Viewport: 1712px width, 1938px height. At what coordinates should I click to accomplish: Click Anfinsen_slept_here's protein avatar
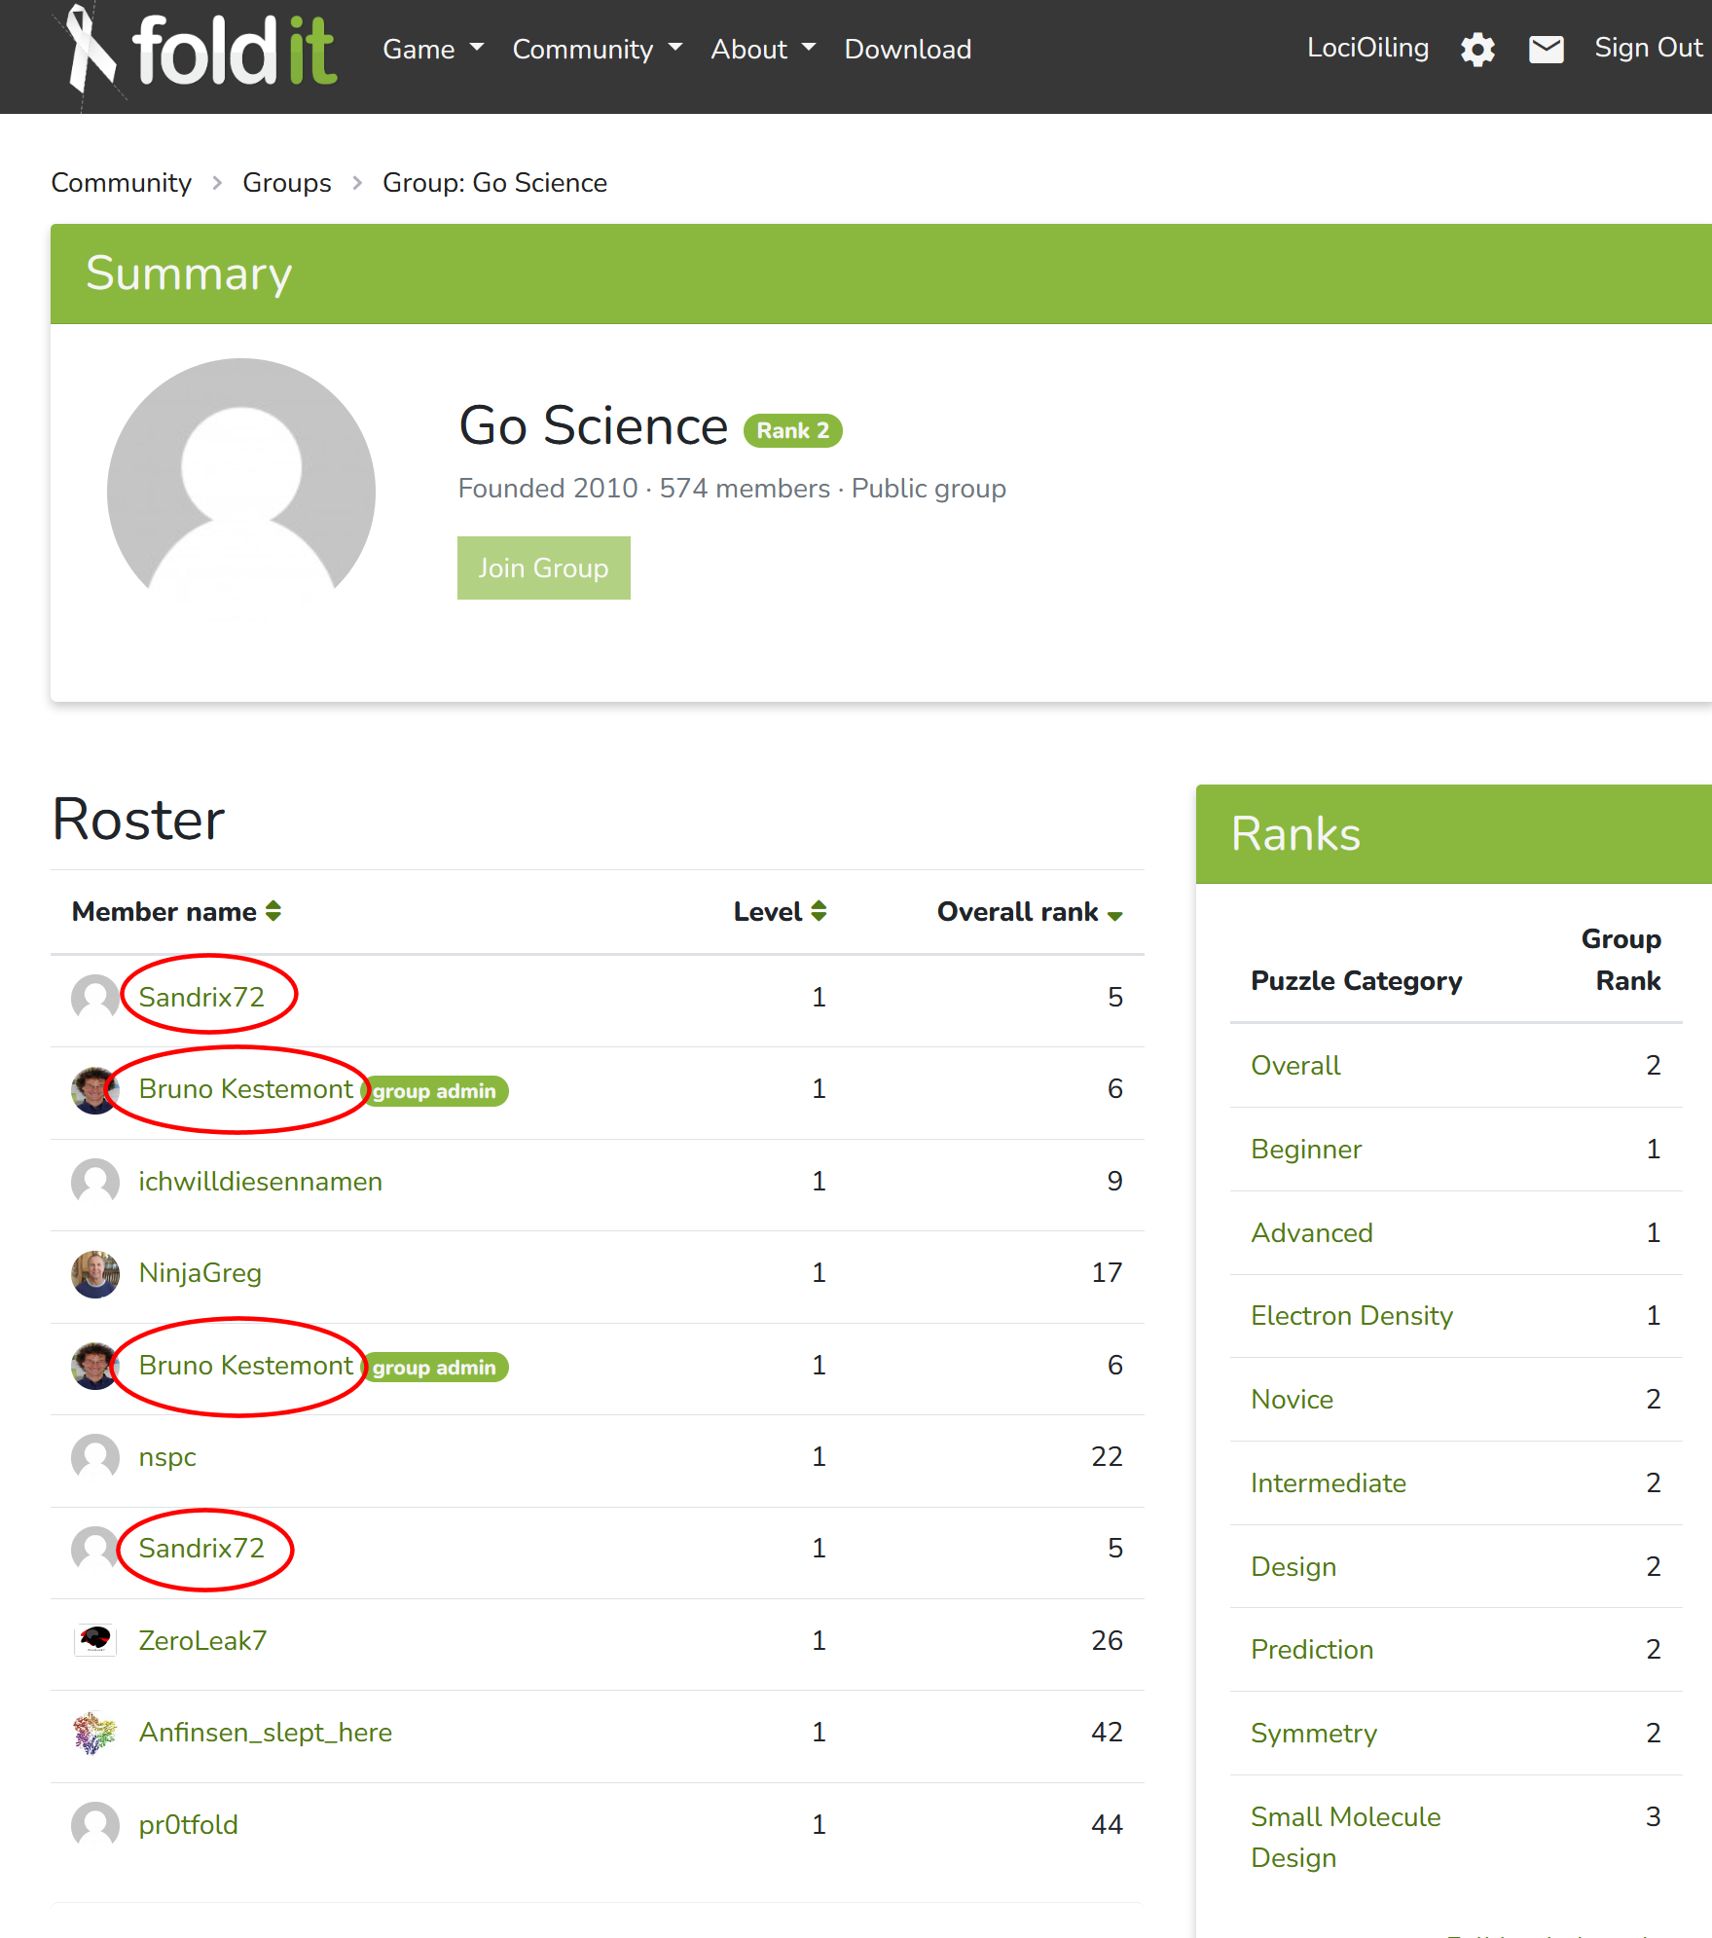tap(95, 1733)
